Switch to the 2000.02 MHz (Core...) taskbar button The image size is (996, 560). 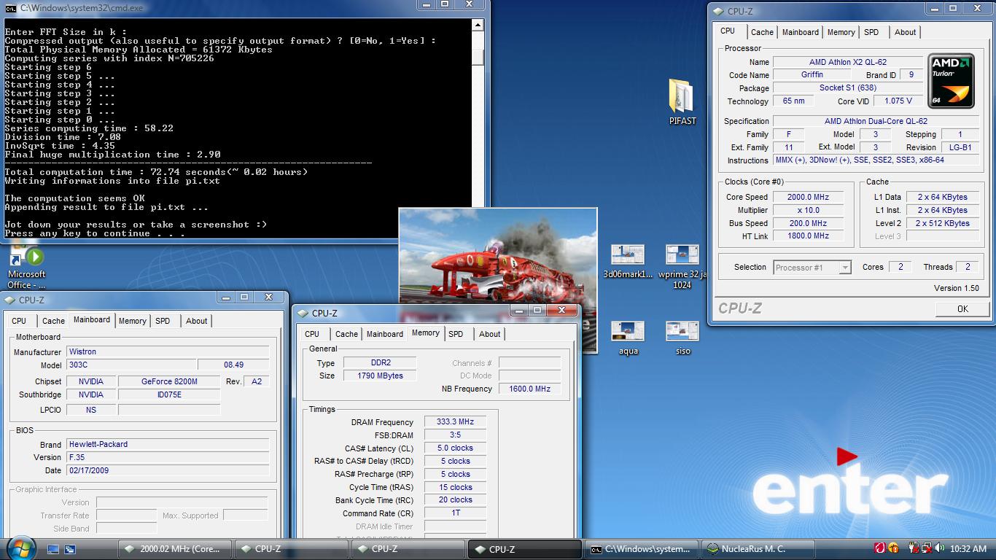tap(175, 549)
